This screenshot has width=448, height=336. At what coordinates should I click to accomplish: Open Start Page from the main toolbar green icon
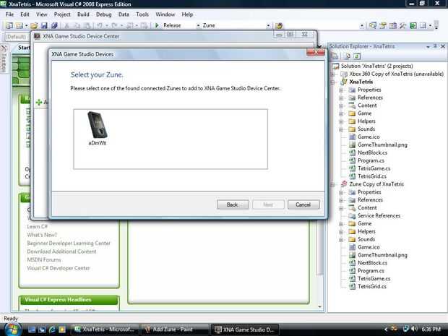pyautogui.click(x=413, y=25)
